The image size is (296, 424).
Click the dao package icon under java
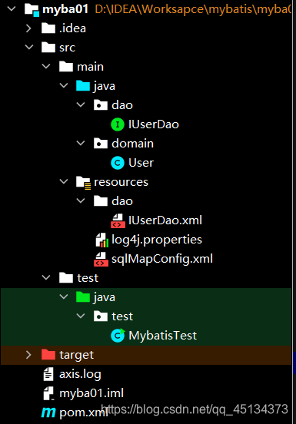click(101, 105)
